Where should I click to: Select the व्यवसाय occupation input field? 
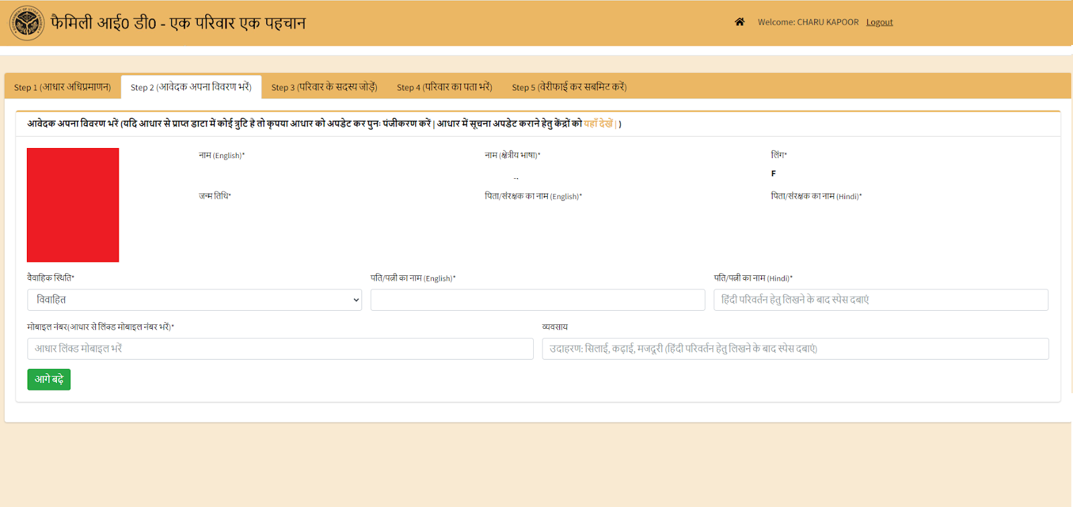click(x=795, y=349)
